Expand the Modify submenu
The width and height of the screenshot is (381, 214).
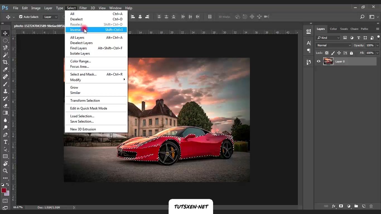(96, 80)
